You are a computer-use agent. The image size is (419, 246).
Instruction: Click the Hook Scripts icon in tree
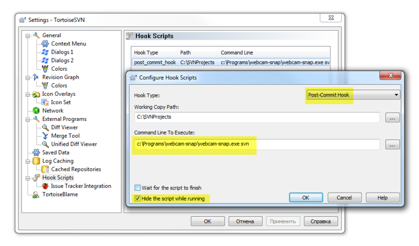(36, 177)
